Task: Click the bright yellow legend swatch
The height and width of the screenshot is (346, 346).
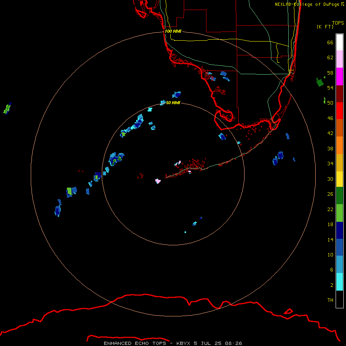Action: (339, 179)
